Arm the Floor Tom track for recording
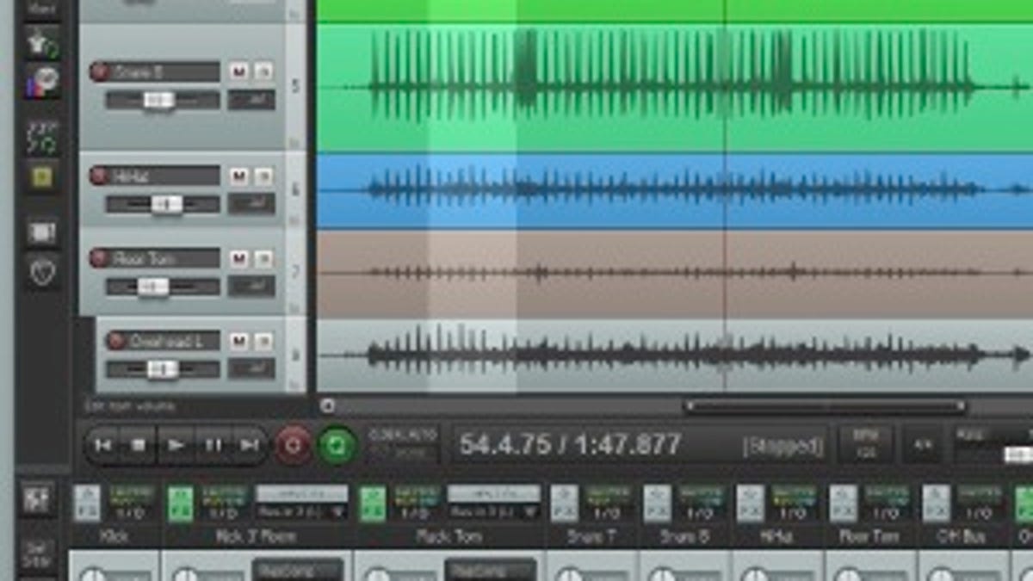1033x581 pixels. coord(100,258)
